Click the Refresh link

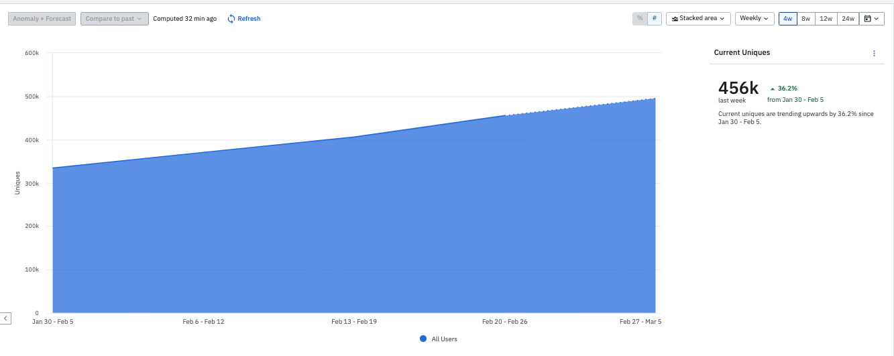pos(244,19)
